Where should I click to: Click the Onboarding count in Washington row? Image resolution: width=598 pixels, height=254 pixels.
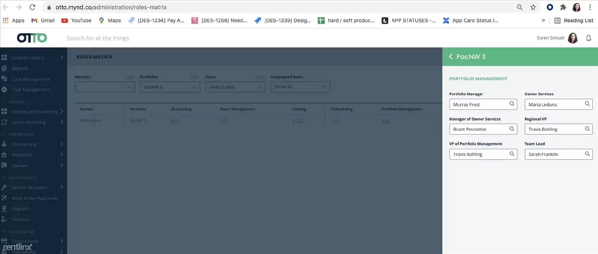335,120
